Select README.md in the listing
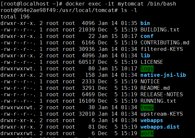Screen dimensions: 195x138 155,88
